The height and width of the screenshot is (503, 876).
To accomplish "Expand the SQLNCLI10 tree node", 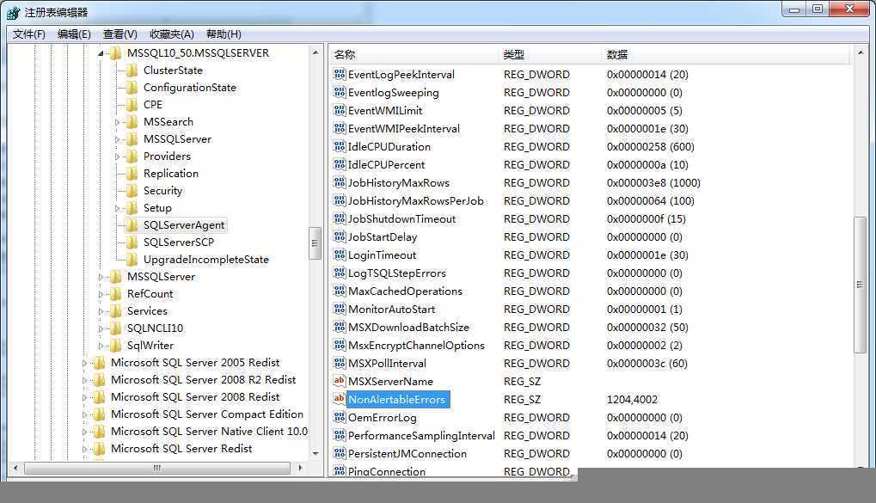I will coord(101,329).
